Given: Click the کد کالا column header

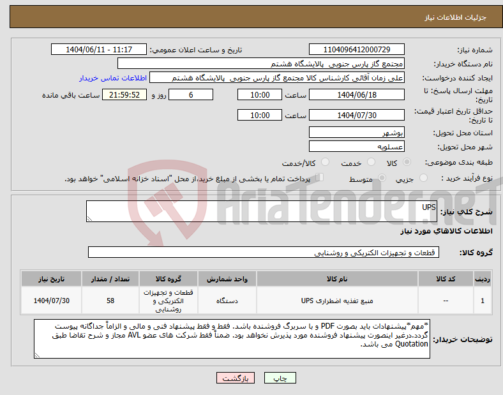Looking at the screenshot, I should 446,279.
